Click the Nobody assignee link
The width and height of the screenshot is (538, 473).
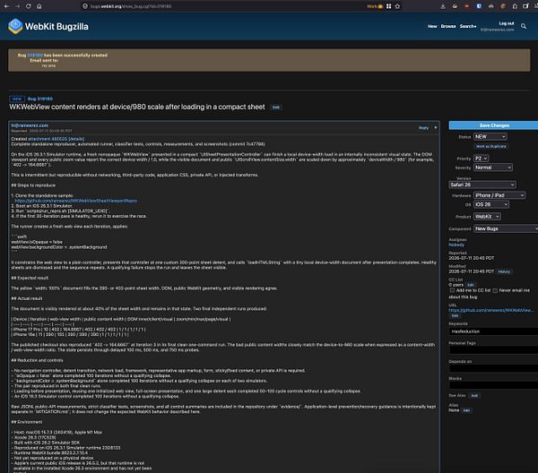pyautogui.click(x=456, y=245)
